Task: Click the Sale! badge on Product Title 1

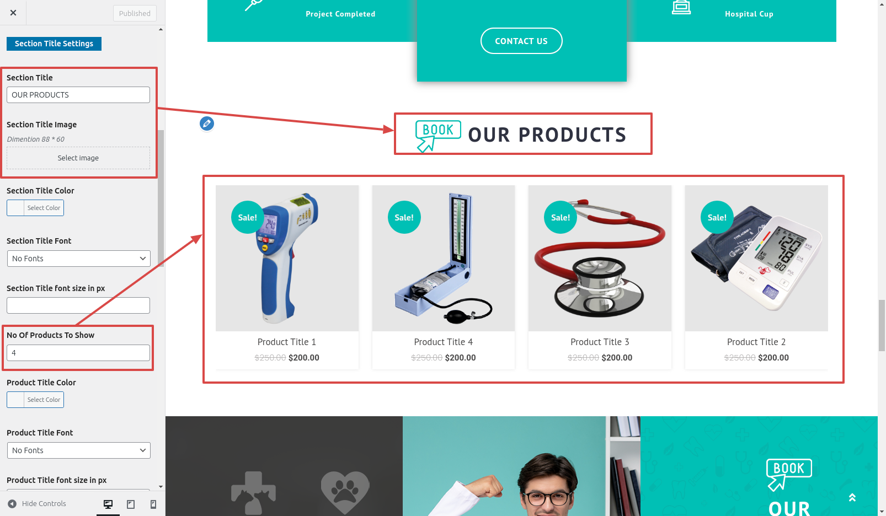Action: (247, 217)
